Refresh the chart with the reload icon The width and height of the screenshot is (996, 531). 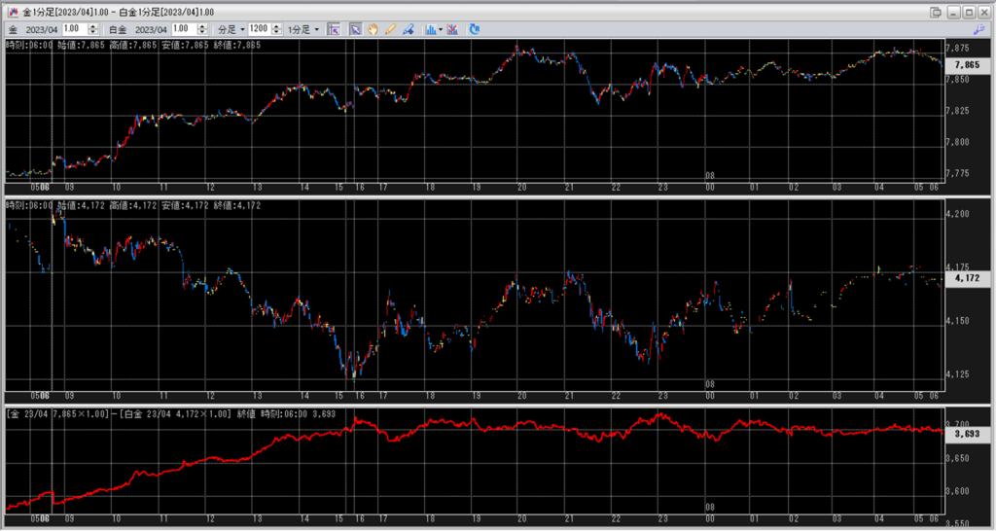(x=475, y=29)
